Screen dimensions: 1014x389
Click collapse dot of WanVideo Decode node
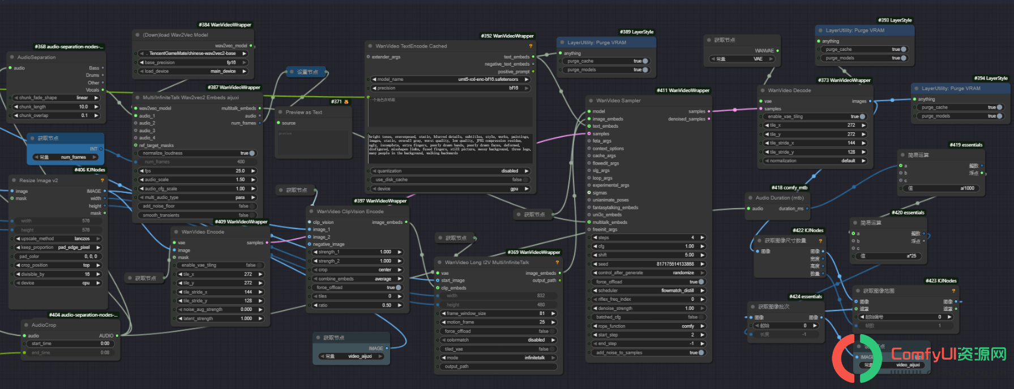click(763, 90)
